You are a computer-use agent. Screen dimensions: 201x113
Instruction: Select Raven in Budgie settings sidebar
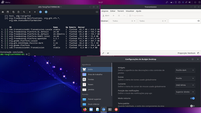coord(96,84)
